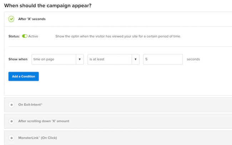232x145 pixels.
Task: Open the 'time on page' dropdown
Action: [53, 59]
